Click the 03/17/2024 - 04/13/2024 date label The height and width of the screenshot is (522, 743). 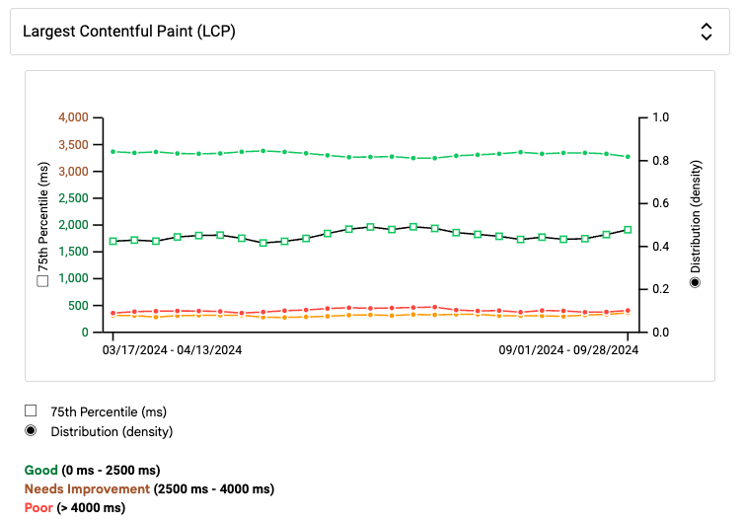point(172,350)
